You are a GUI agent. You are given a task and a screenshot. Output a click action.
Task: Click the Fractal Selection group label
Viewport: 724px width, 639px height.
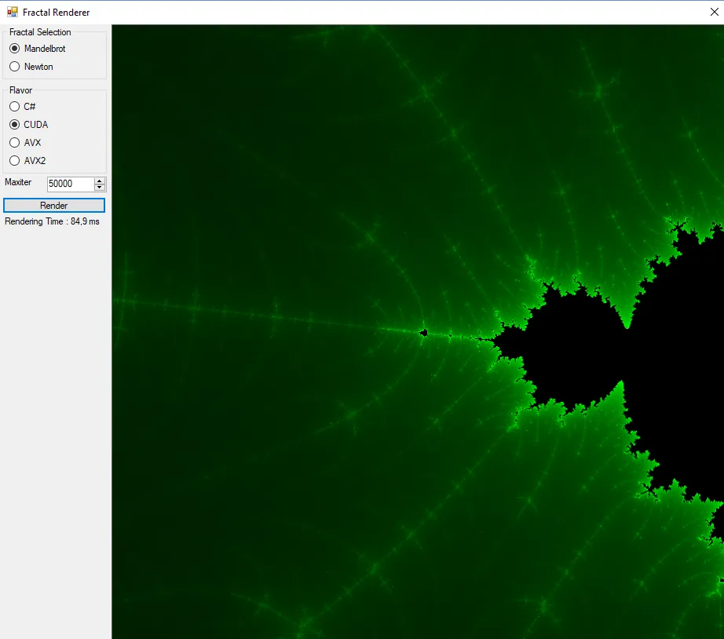(x=40, y=32)
